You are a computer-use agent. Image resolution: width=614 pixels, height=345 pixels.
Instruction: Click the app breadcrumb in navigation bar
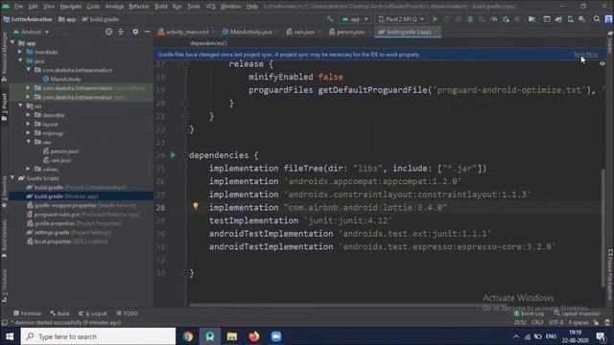(x=67, y=19)
